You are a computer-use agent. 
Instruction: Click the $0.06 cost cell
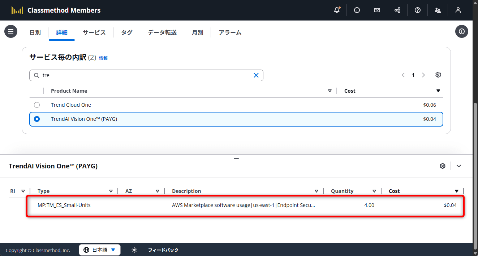click(430, 105)
